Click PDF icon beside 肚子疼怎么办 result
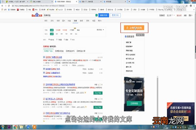 (x=44, y=99)
